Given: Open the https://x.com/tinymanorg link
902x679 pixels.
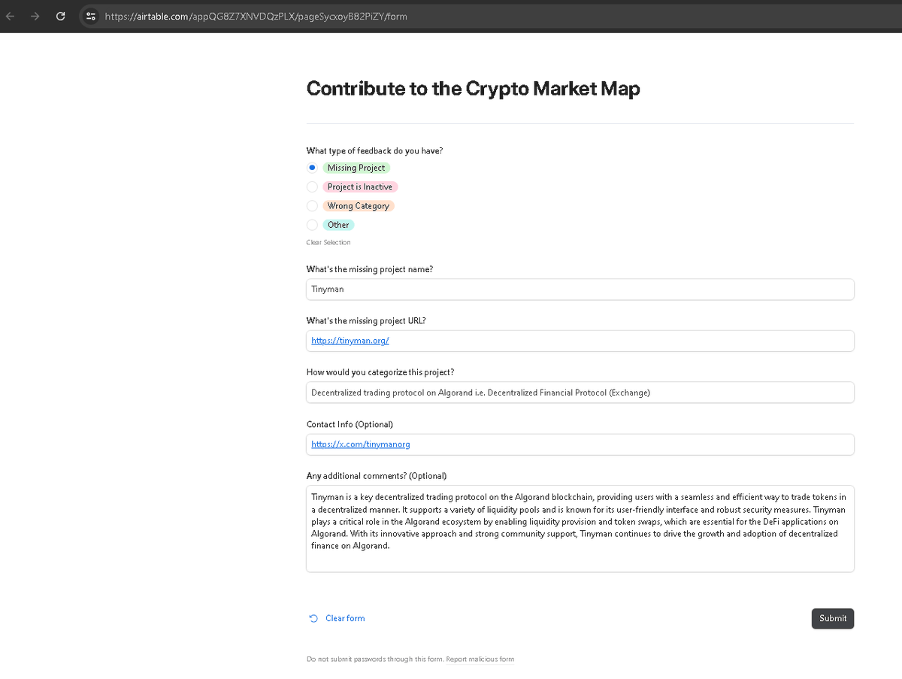Looking at the screenshot, I should pyautogui.click(x=361, y=444).
